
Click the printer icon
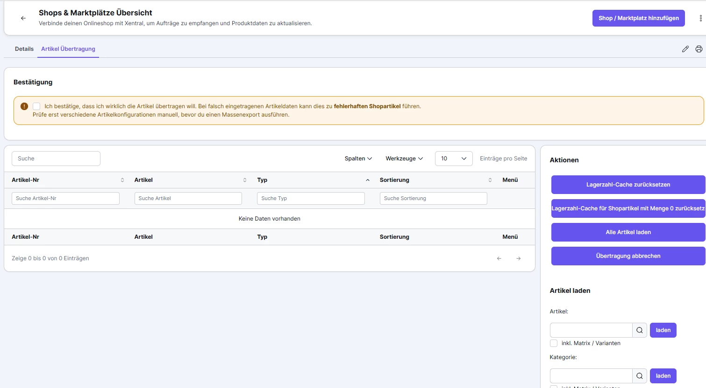pos(699,49)
